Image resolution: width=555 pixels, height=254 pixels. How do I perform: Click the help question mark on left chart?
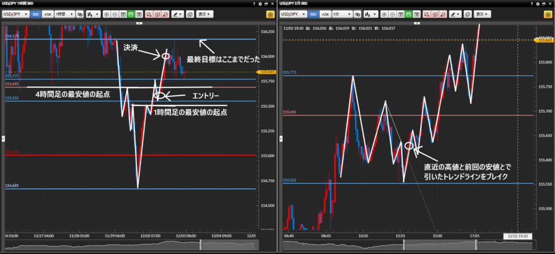coord(255,4)
